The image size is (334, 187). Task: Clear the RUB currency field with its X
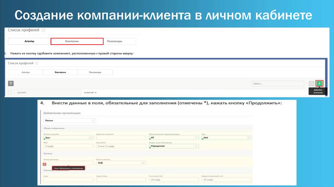tap(143, 163)
